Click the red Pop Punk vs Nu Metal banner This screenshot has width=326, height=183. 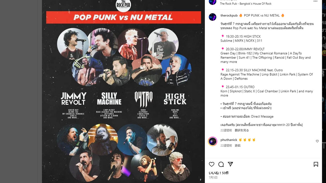coord(123,17)
